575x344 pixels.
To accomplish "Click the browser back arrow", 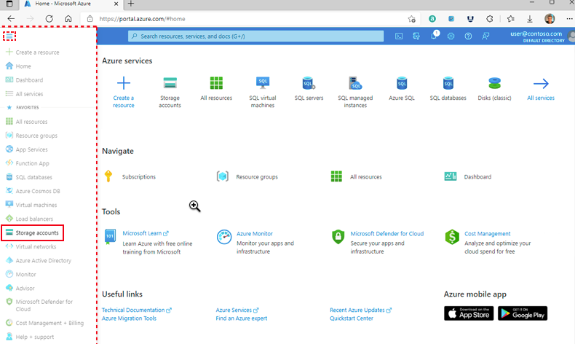I will (x=11, y=19).
